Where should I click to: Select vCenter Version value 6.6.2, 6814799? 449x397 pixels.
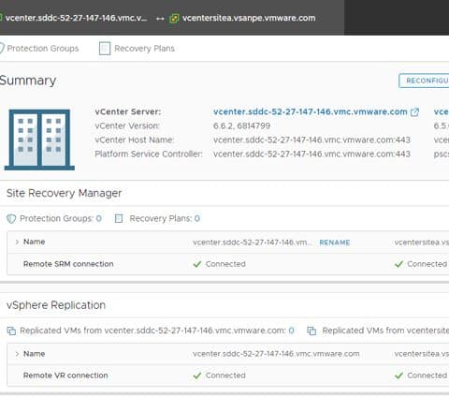click(x=241, y=125)
